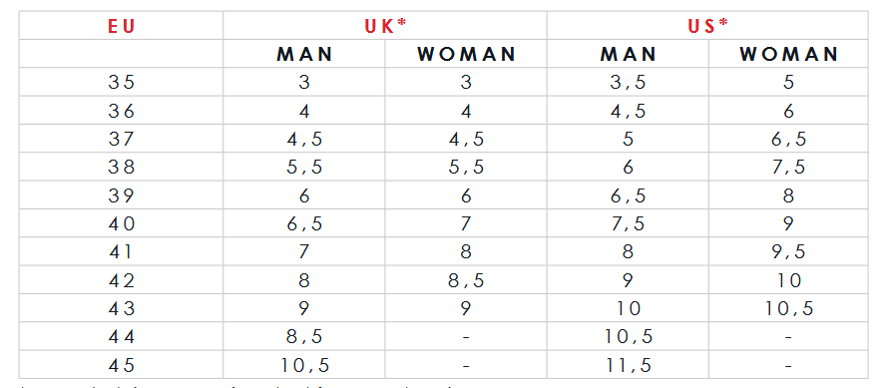Select the WOMAN subheader under US*

point(789,54)
